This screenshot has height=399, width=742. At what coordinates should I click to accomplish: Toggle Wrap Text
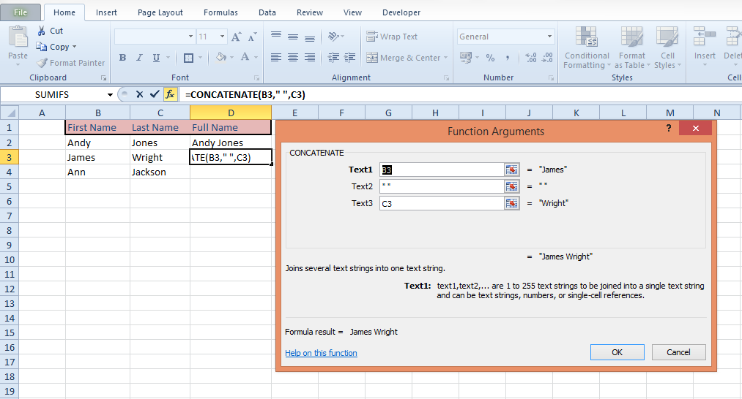[392, 37]
